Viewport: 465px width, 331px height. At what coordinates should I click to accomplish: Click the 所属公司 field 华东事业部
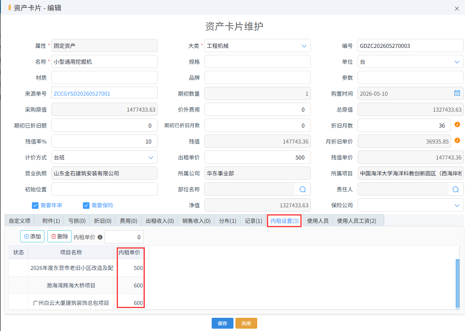[x=258, y=173]
